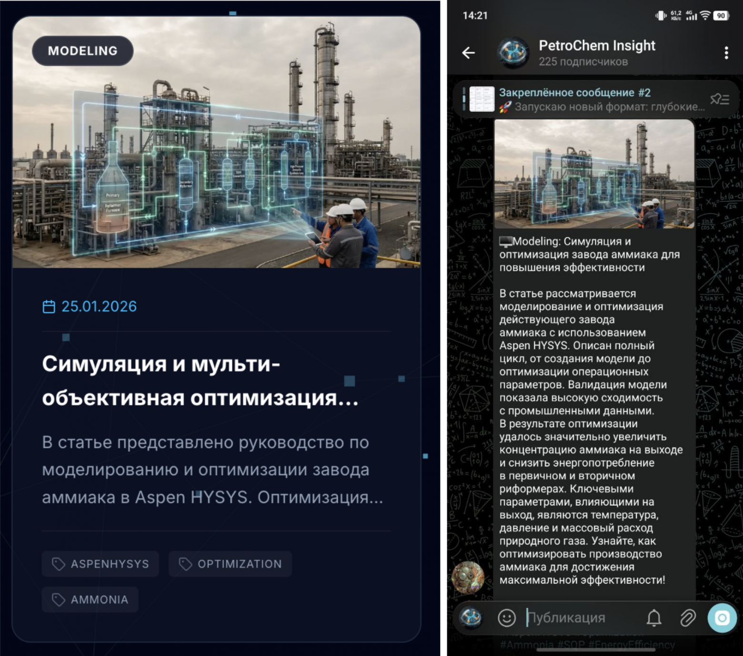Image resolution: width=743 pixels, height=656 pixels.
Task: Click the tag icon on the AMMONIA chip
Action: [58, 599]
